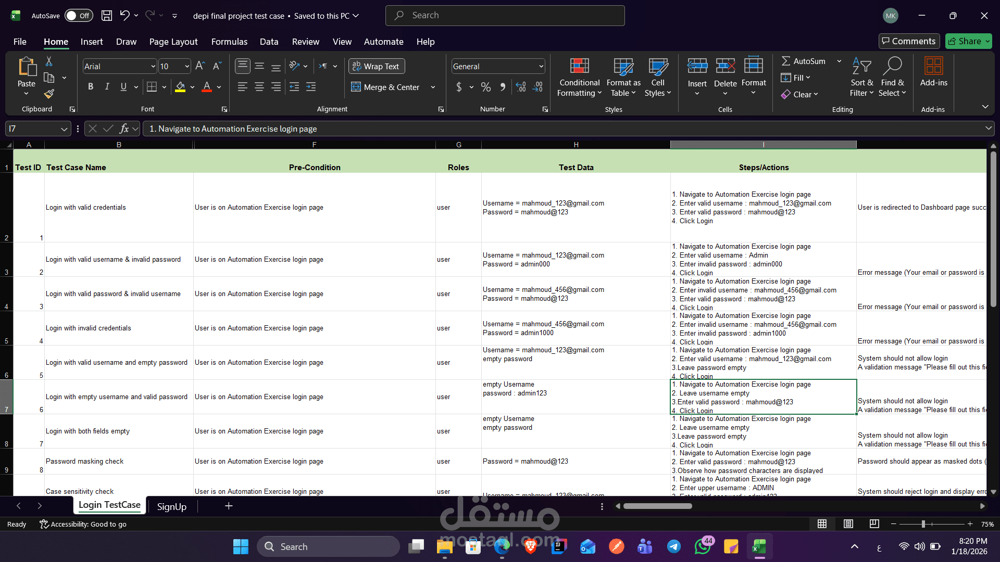The height and width of the screenshot is (562, 1000).
Task: Switch to Page Break Preview view
Action: (874, 524)
